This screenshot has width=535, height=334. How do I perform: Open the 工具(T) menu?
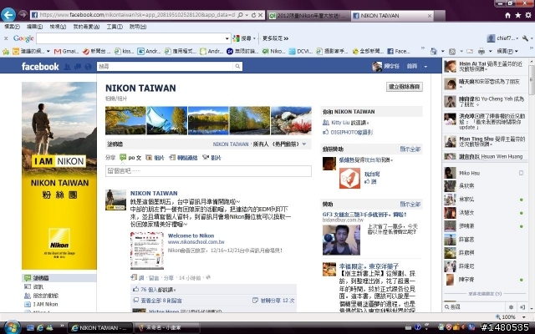[x=115, y=27]
